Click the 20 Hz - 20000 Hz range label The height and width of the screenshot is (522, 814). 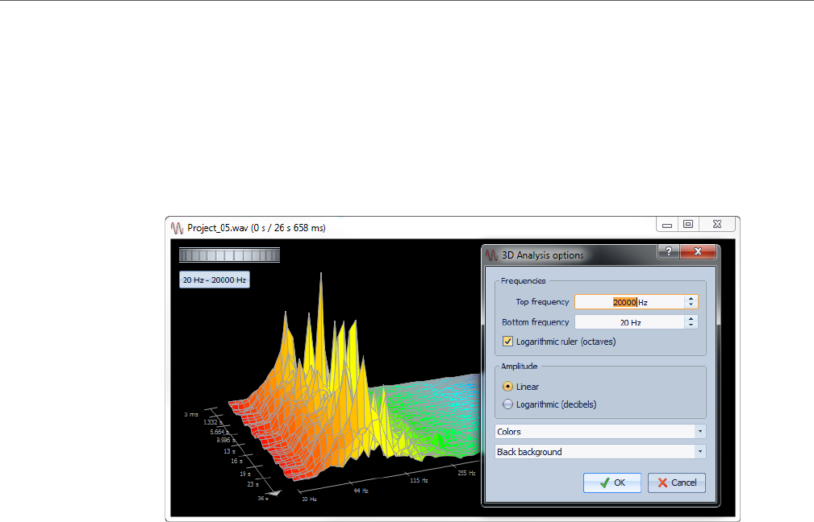(x=215, y=280)
